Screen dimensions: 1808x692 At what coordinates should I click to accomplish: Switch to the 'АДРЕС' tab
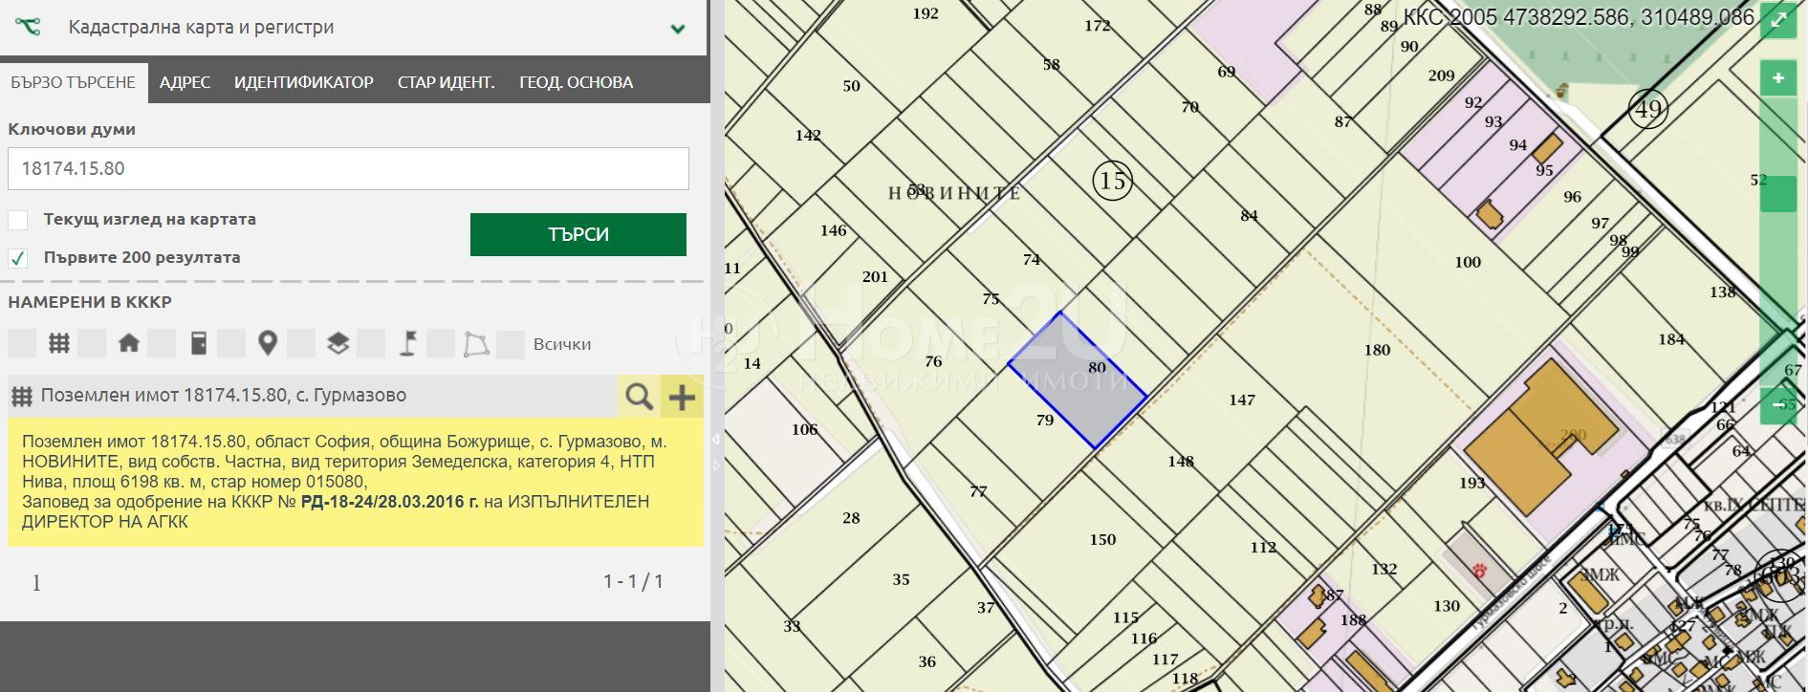tap(185, 82)
